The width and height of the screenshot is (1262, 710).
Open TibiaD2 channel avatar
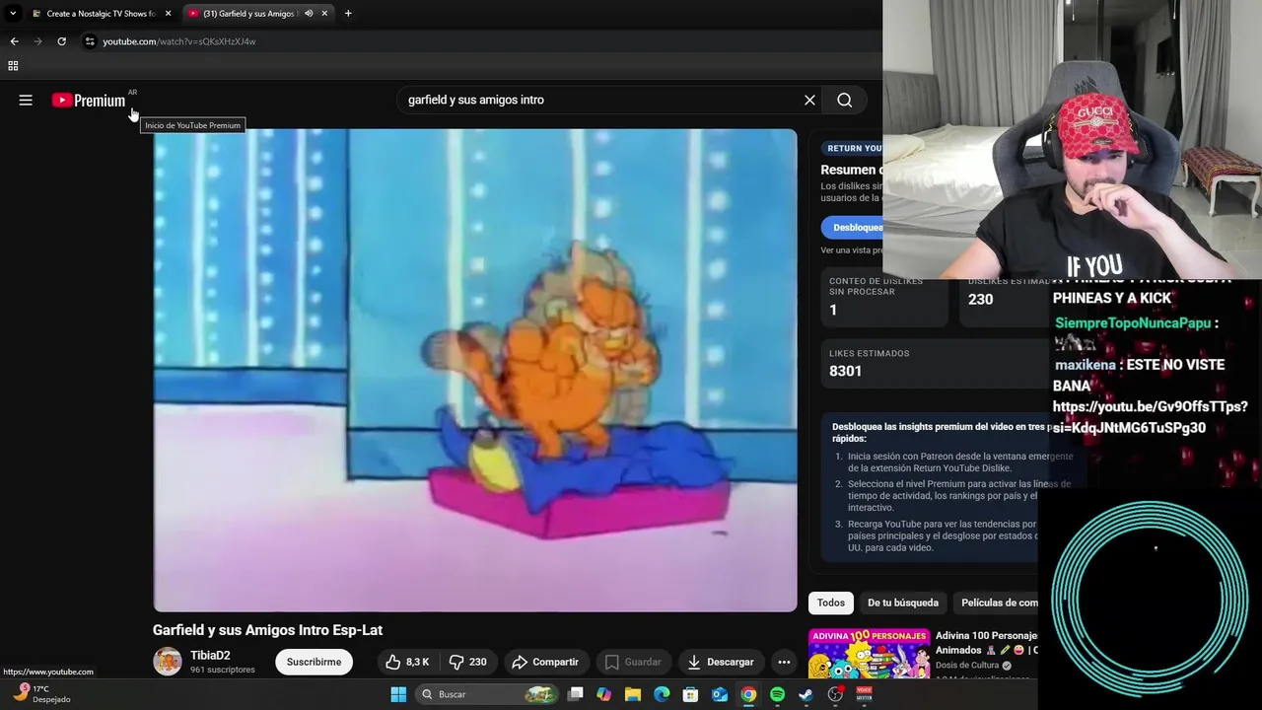click(168, 662)
